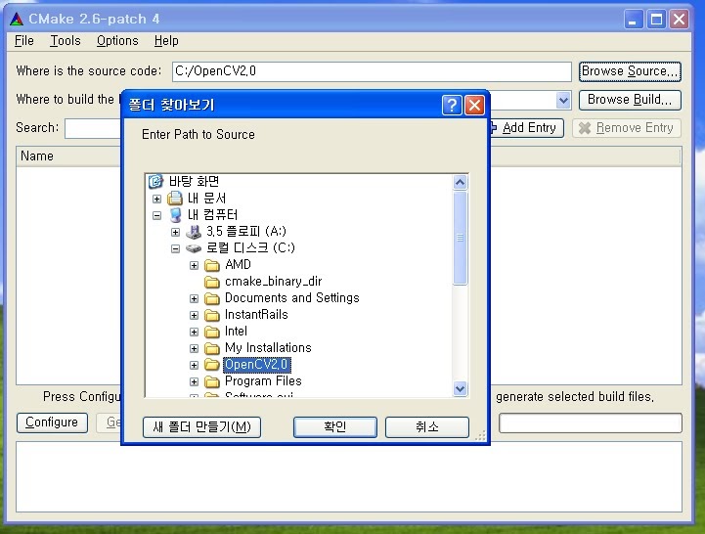Maximize the CMake window
Screen dimensions: 705x534
coord(656,20)
